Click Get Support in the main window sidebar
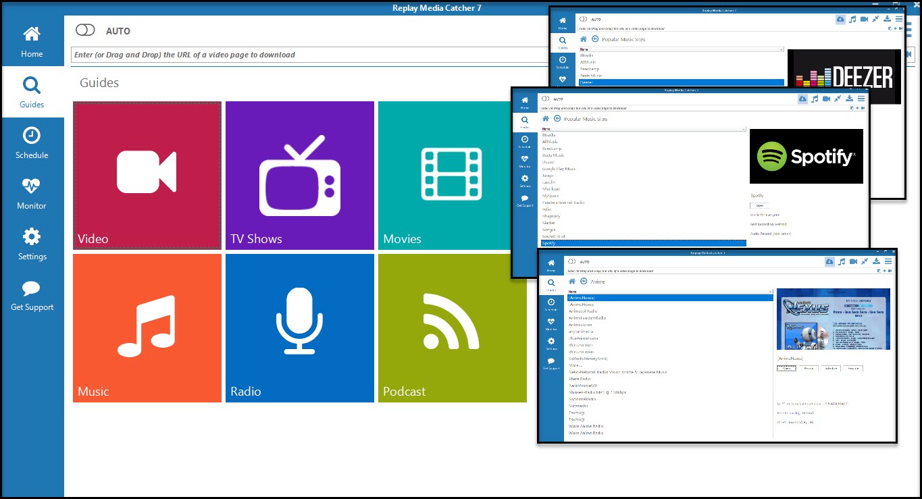Screen dimensions: 922x499 point(32,295)
